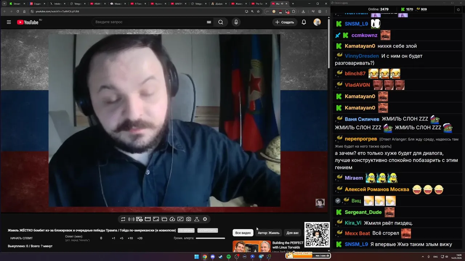Take a screenshot with the camera icon

click(x=189, y=219)
